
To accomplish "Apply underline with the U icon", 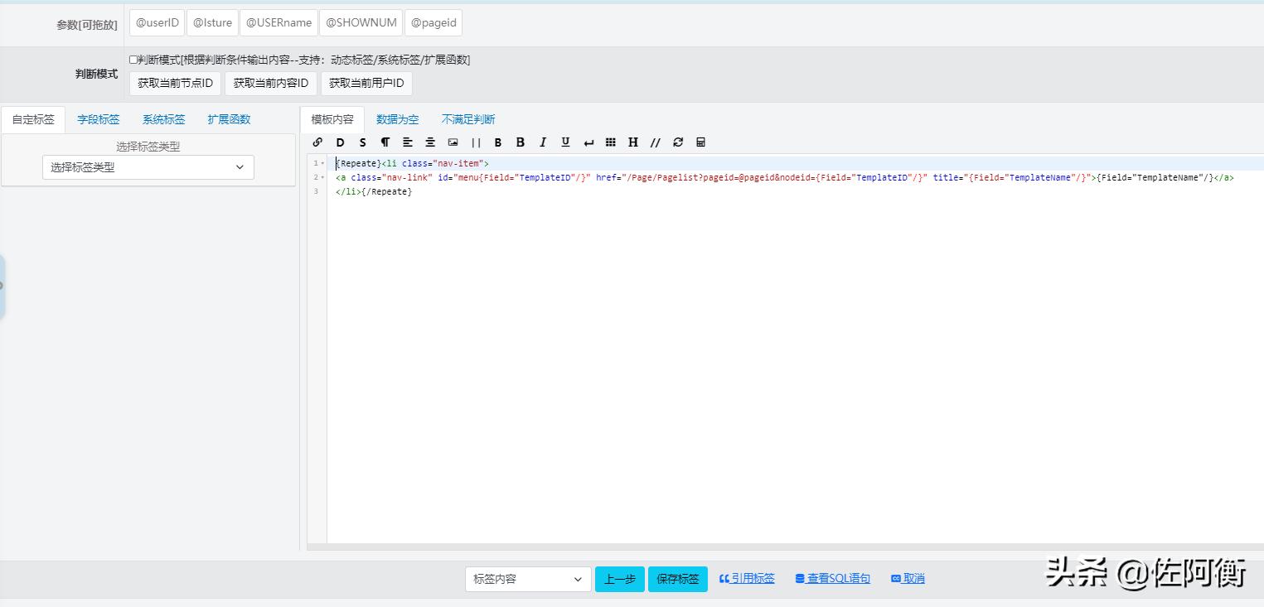I will pos(565,142).
